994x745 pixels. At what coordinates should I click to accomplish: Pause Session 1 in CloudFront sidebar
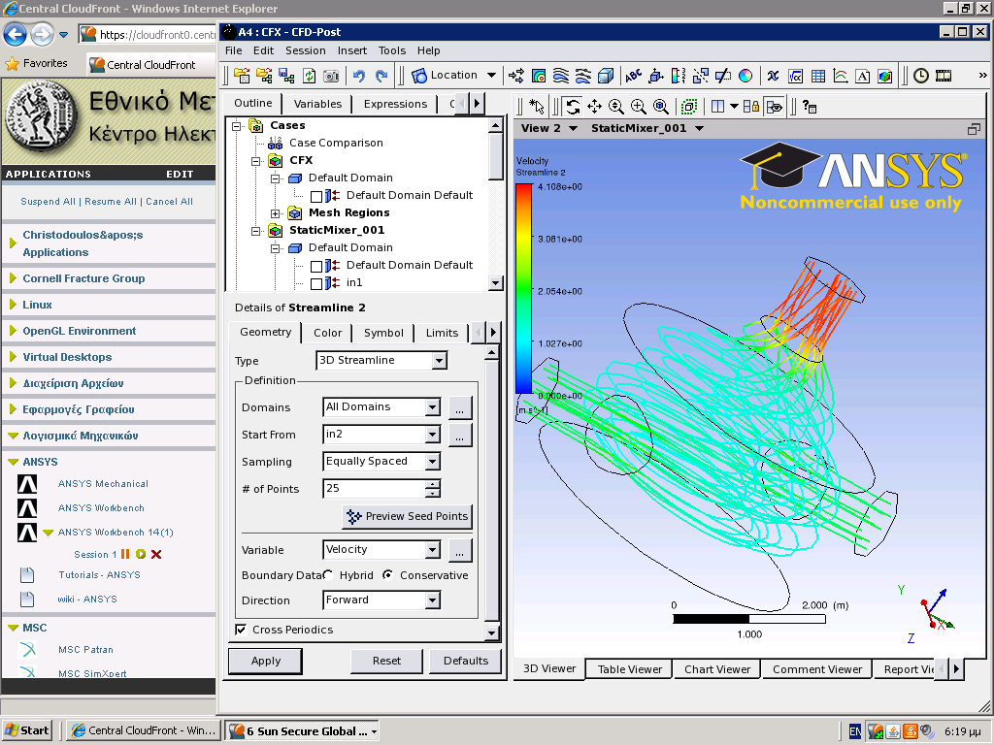click(125, 554)
